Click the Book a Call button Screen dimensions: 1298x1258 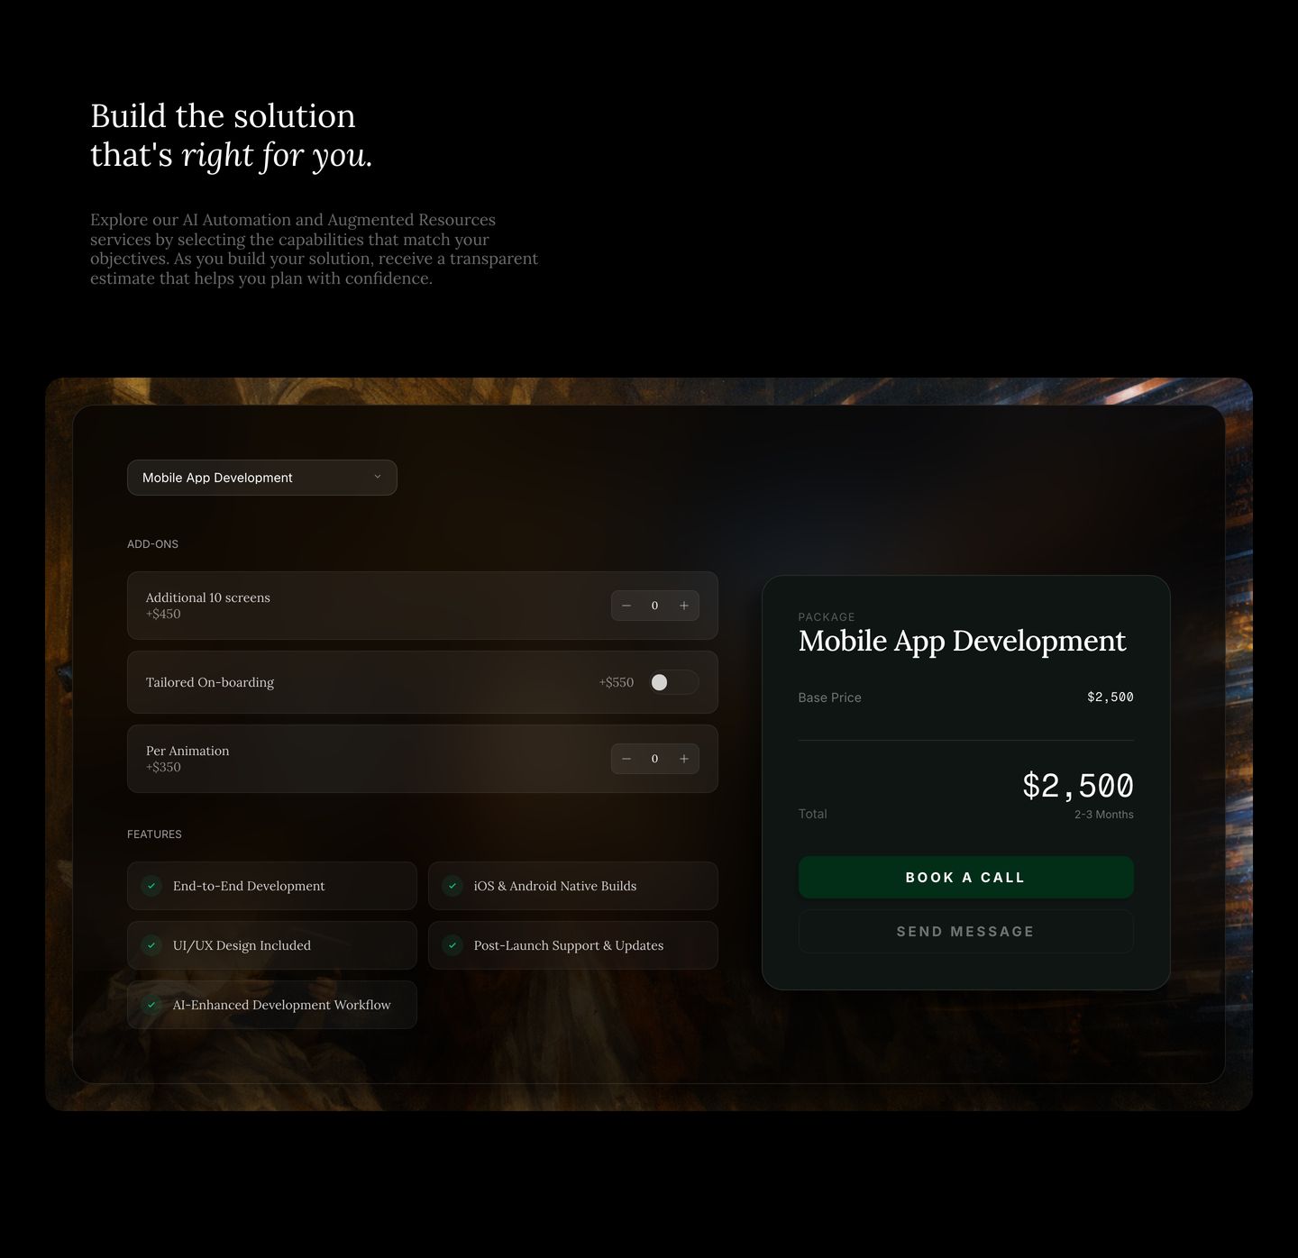pyautogui.click(x=965, y=877)
